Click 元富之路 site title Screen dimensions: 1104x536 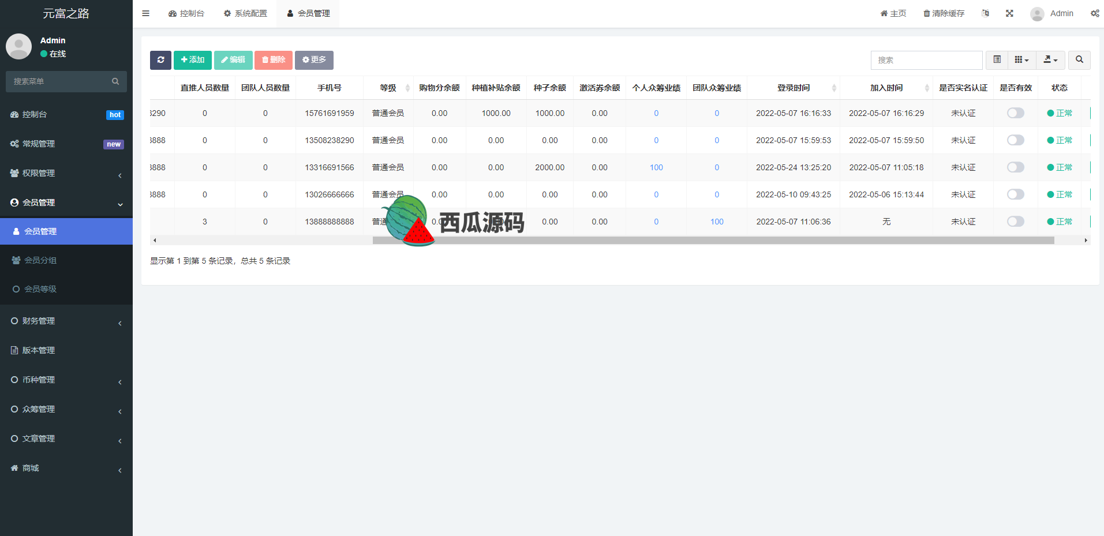click(66, 13)
